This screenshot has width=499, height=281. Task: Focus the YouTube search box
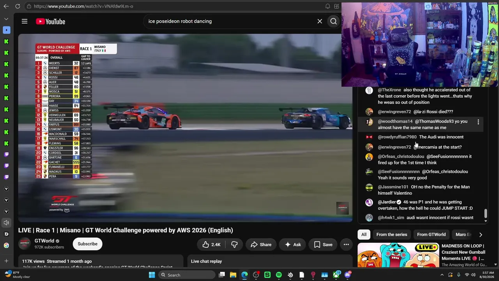click(230, 21)
